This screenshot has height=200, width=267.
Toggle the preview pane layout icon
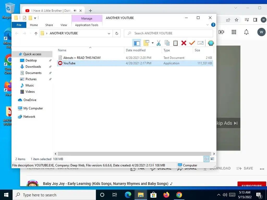[x=137, y=43]
